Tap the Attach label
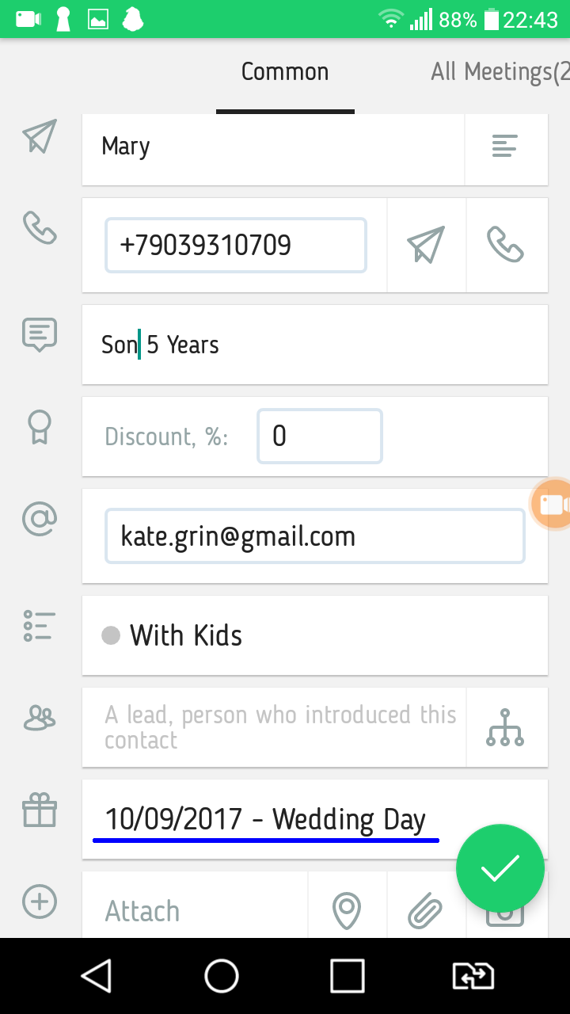 (142, 911)
